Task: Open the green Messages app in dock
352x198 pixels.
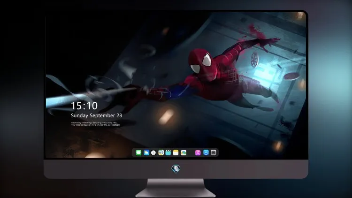Action: coord(138,152)
